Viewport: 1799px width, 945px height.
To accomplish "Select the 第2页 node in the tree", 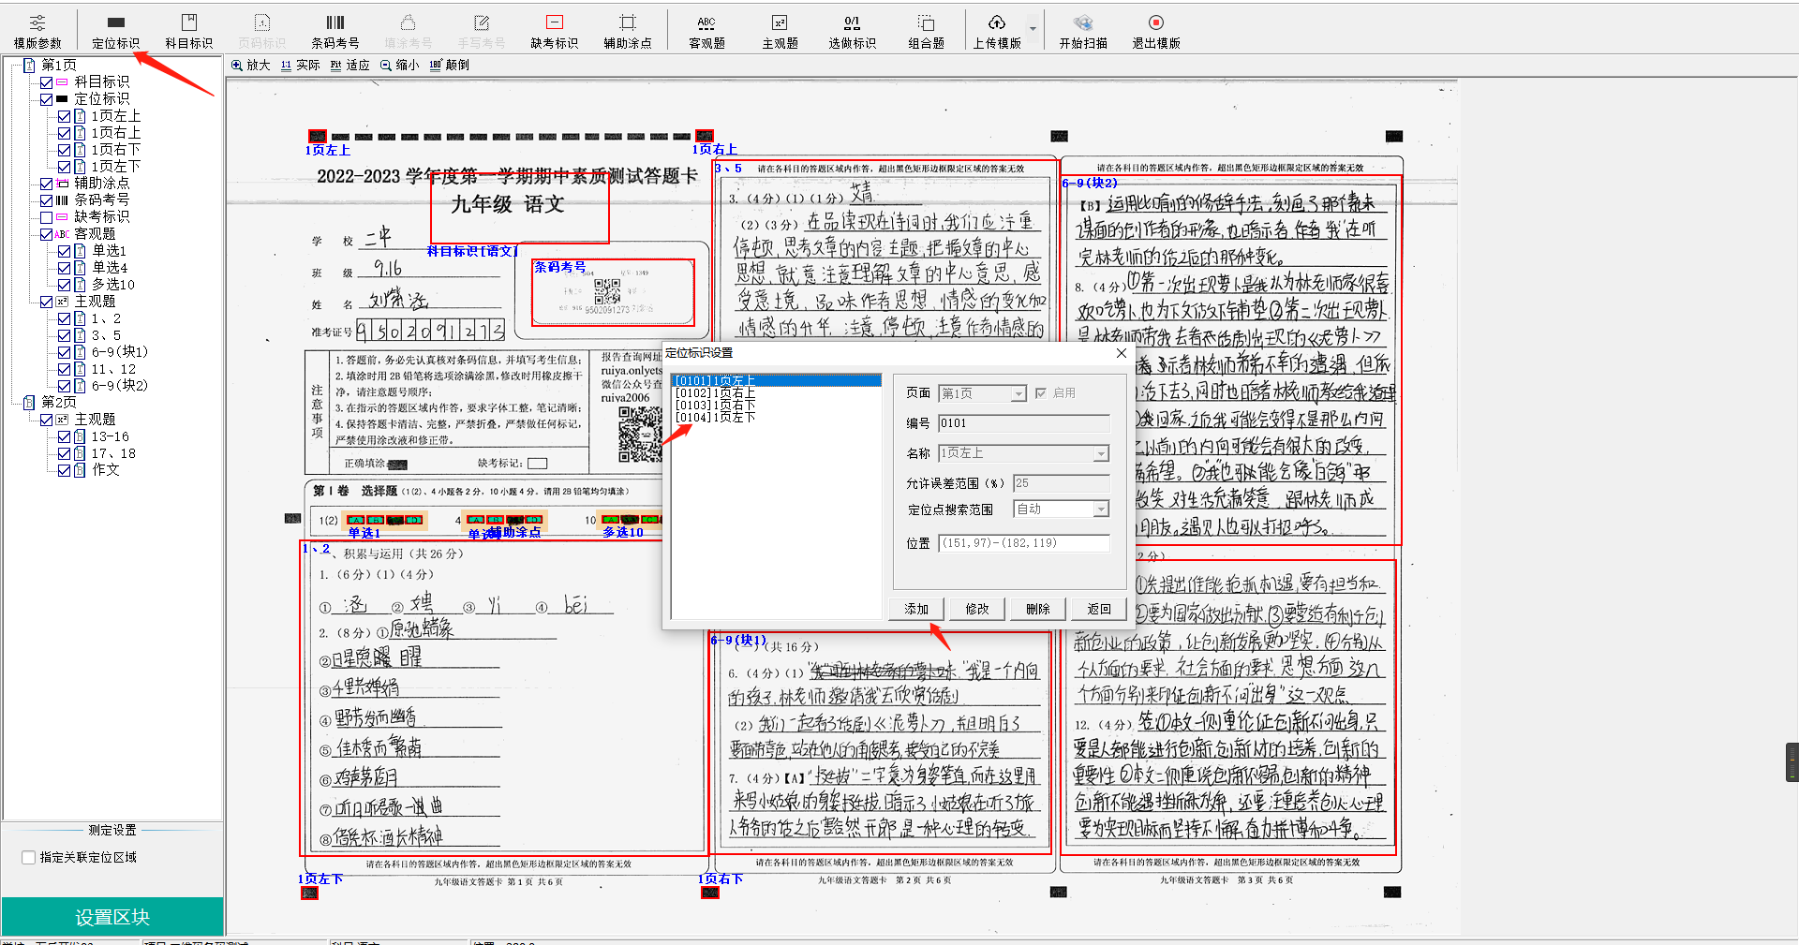I will coord(59,402).
